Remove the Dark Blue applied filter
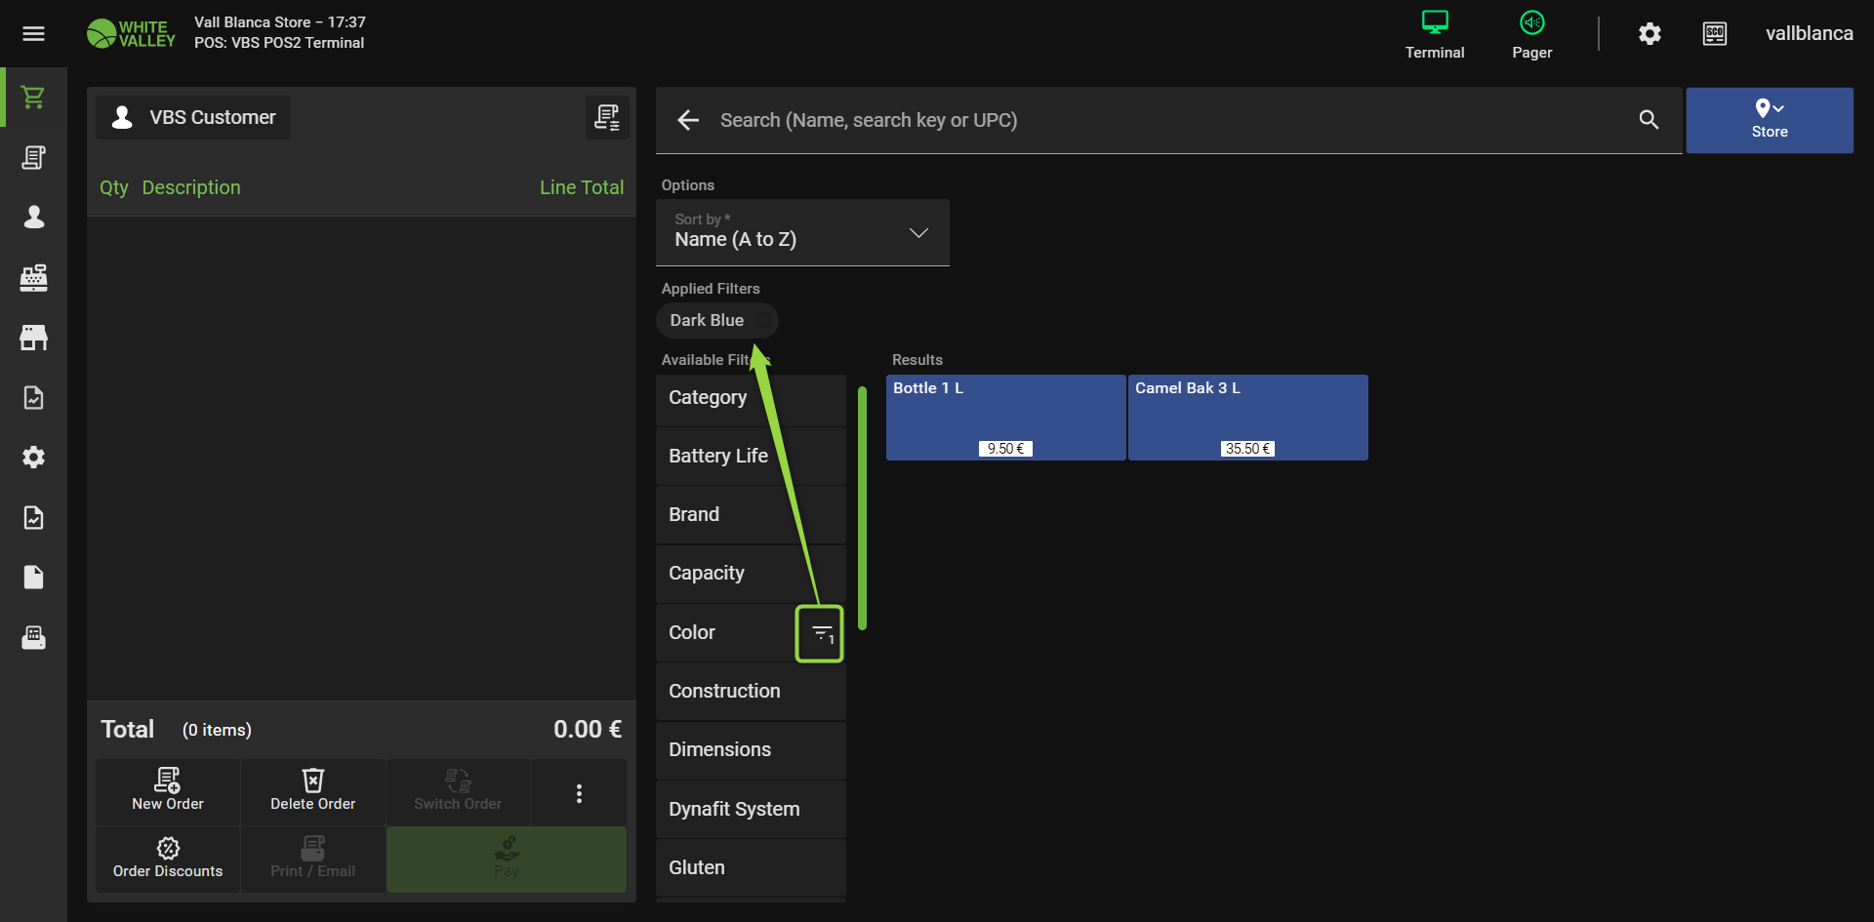 pyautogui.click(x=764, y=320)
